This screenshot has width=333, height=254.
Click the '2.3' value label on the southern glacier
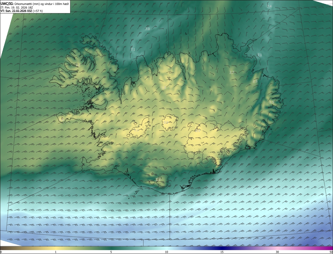coord(158,179)
